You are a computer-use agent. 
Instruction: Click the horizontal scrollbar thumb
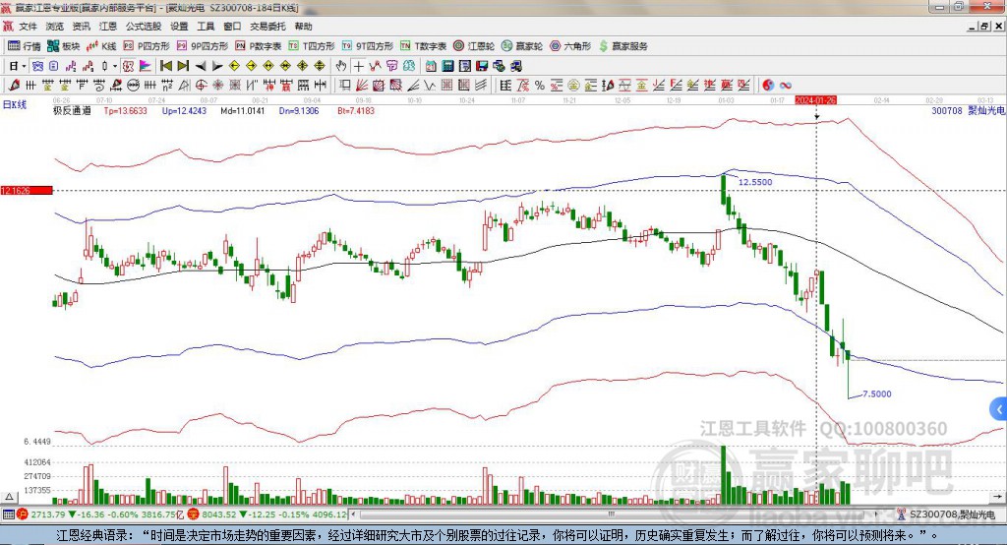coord(611,515)
